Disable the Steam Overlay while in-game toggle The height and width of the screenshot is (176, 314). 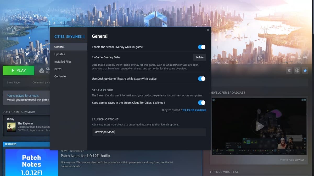[x=201, y=47]
